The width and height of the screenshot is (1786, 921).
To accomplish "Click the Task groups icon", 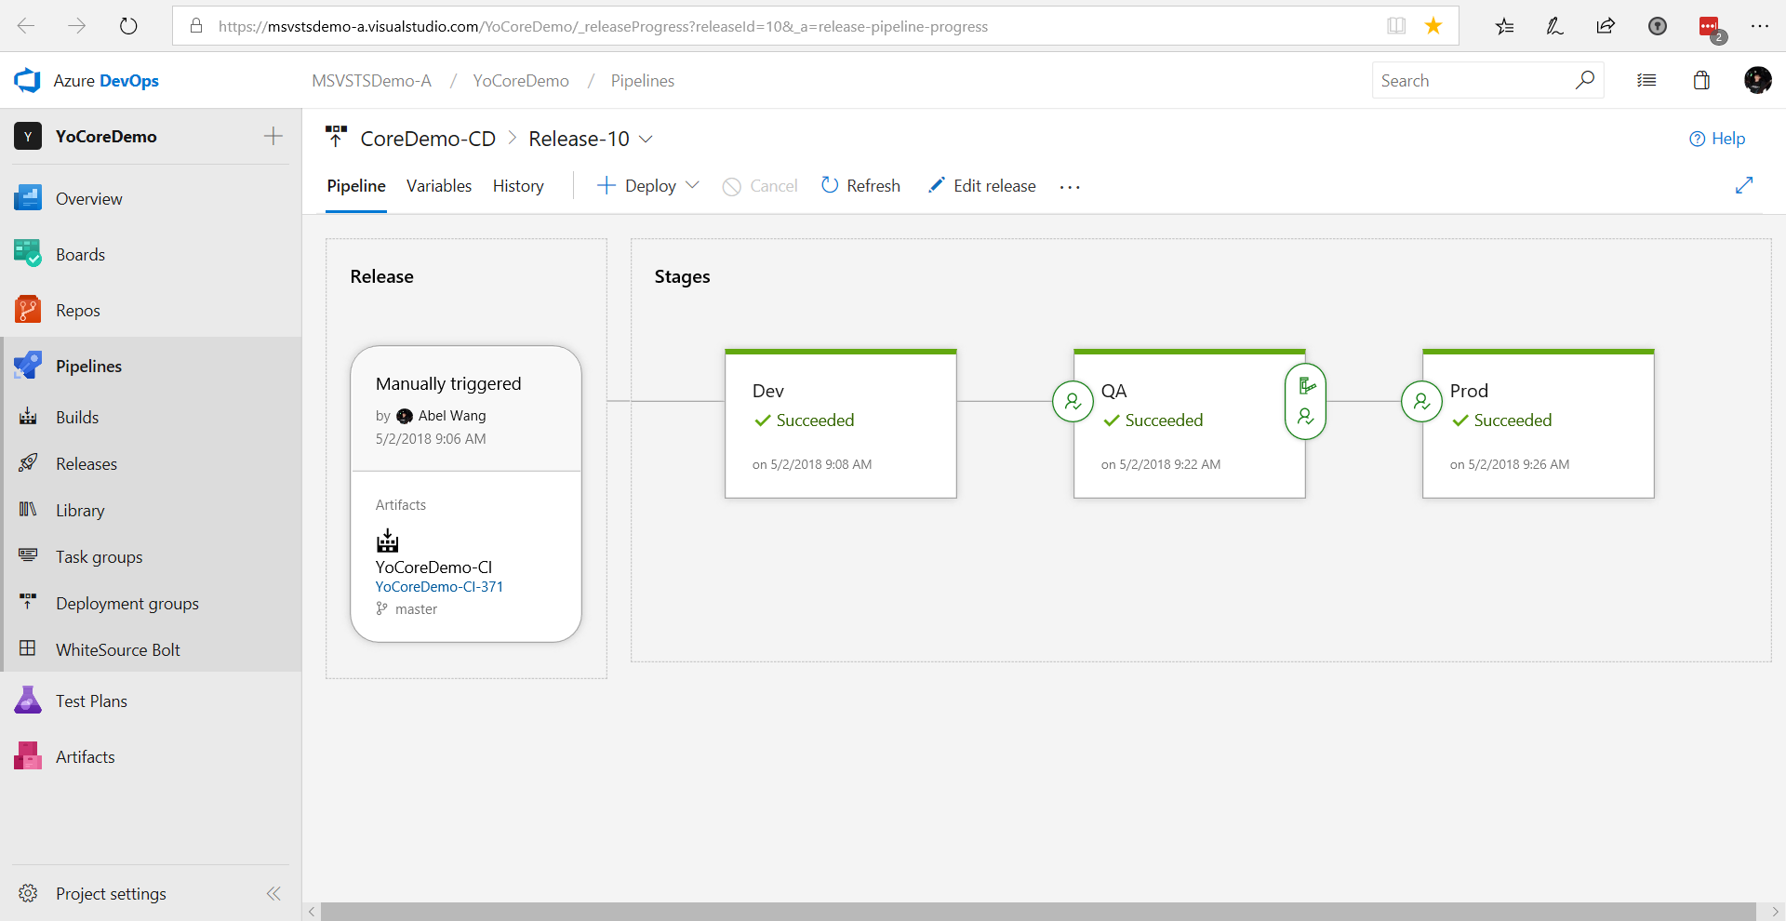I will [28, 556].
